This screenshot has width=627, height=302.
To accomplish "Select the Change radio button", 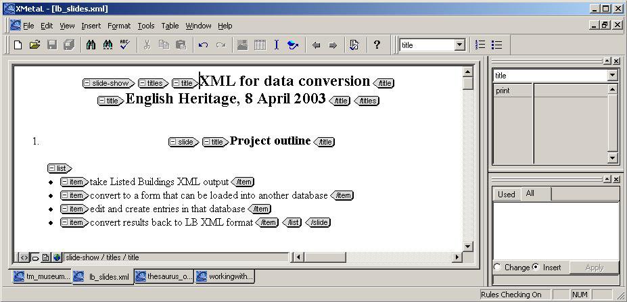I will point(498,268).
